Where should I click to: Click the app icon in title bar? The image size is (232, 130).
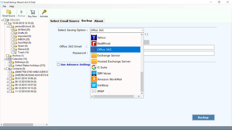point(2,2)
